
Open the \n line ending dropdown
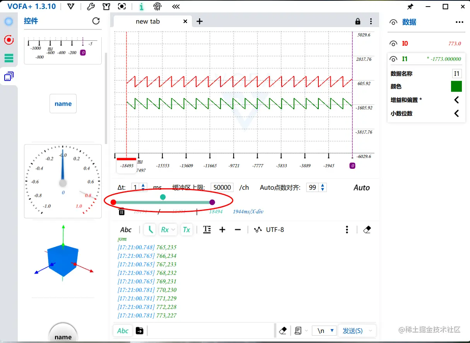tap(324, 331)
